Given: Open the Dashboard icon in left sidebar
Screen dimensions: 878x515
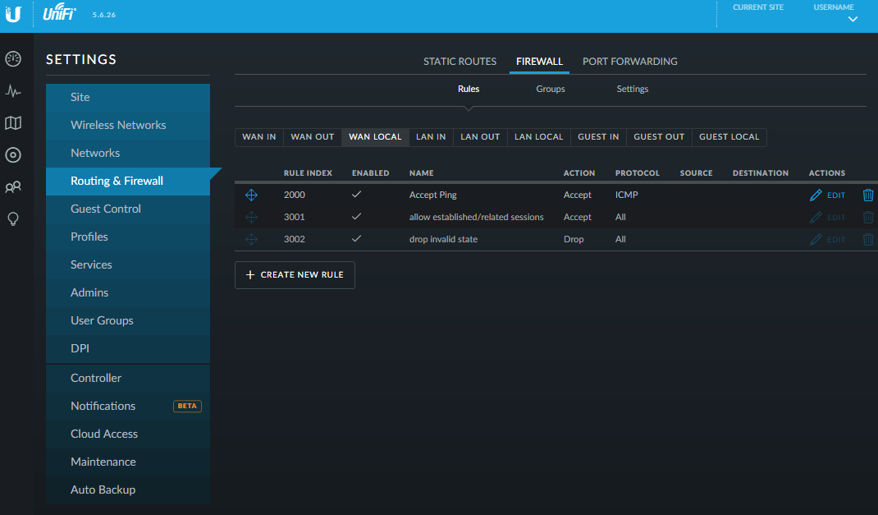Looking at the screenshot, I should 13,59.
